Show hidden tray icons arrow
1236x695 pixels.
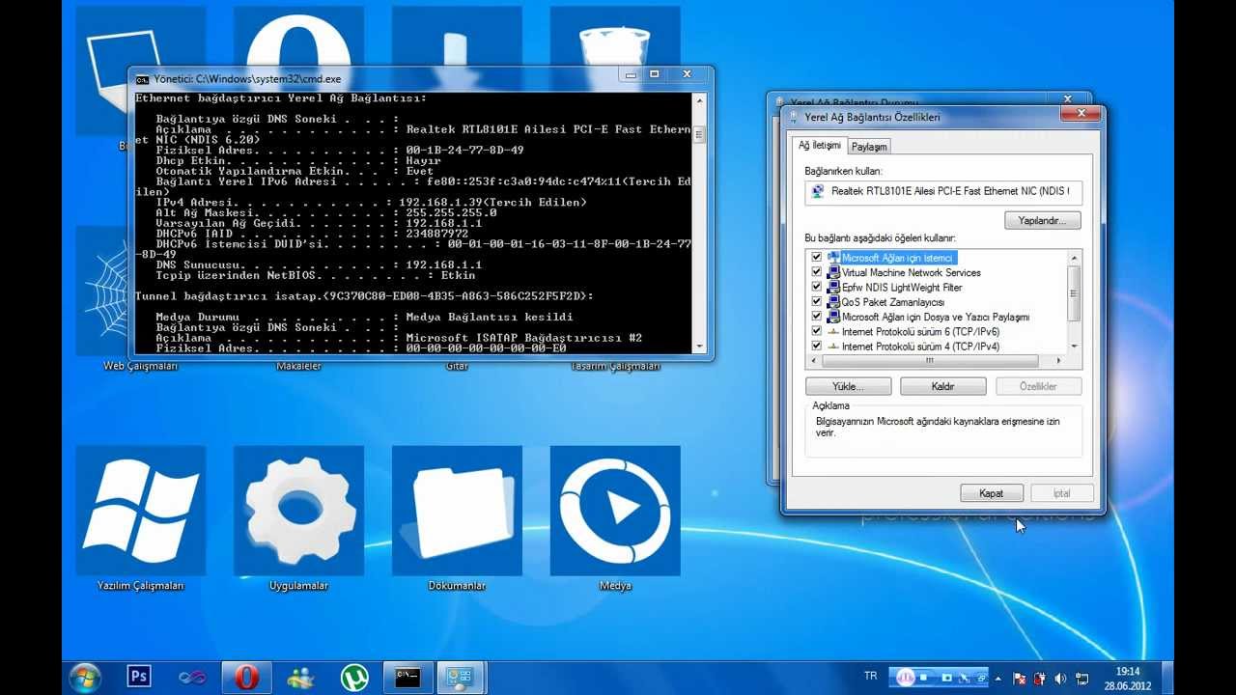pos(997,679)
